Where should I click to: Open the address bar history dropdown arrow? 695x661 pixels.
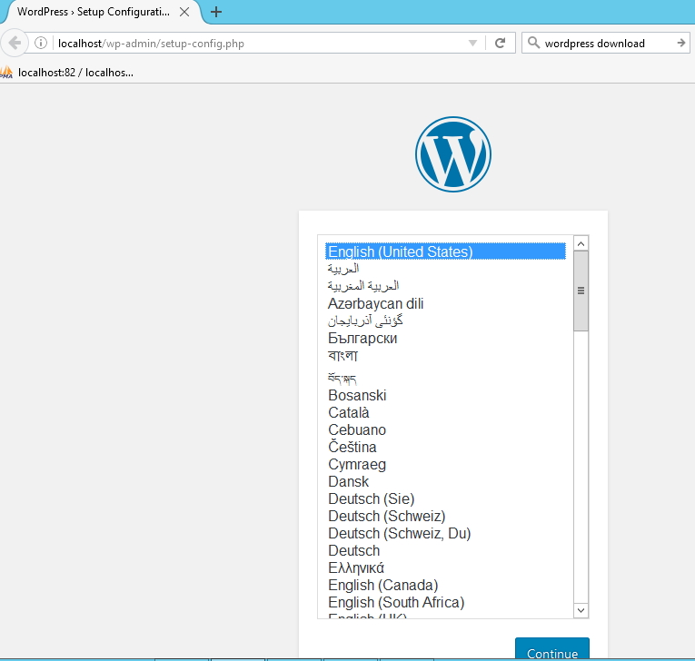473,43
